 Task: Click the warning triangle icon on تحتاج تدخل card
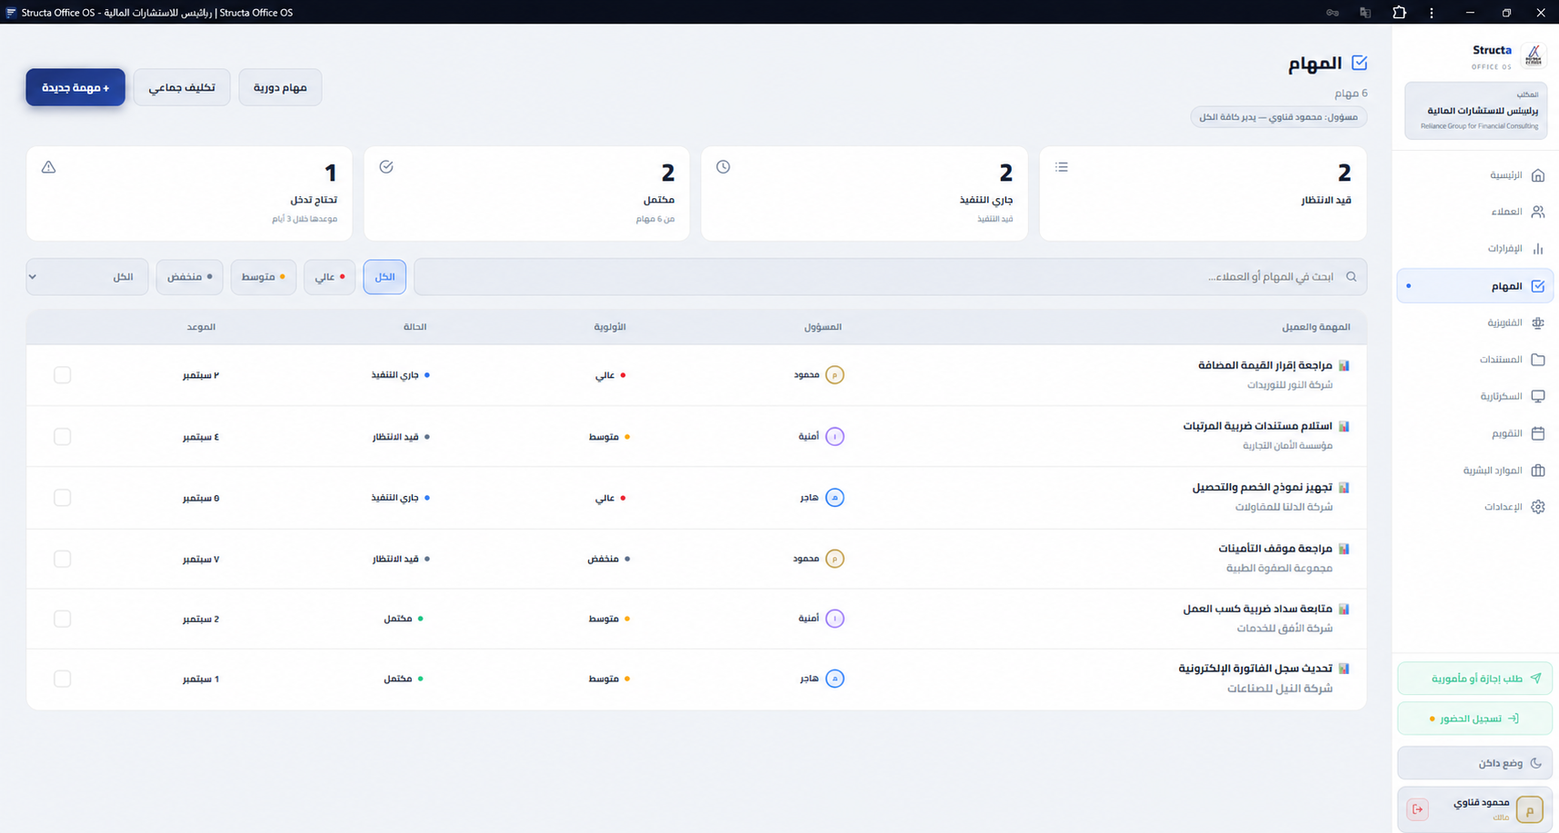click(49, 167)
